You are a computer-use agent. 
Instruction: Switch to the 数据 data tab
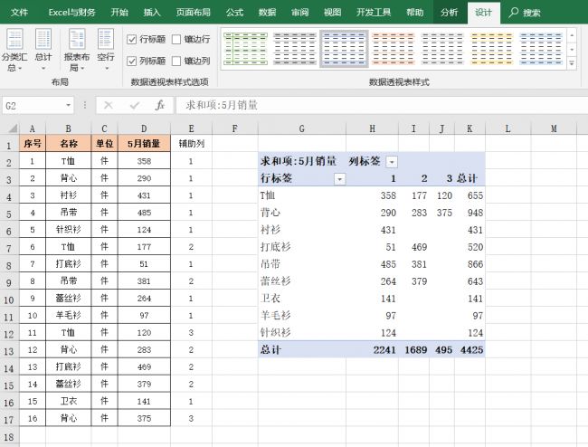267,13
